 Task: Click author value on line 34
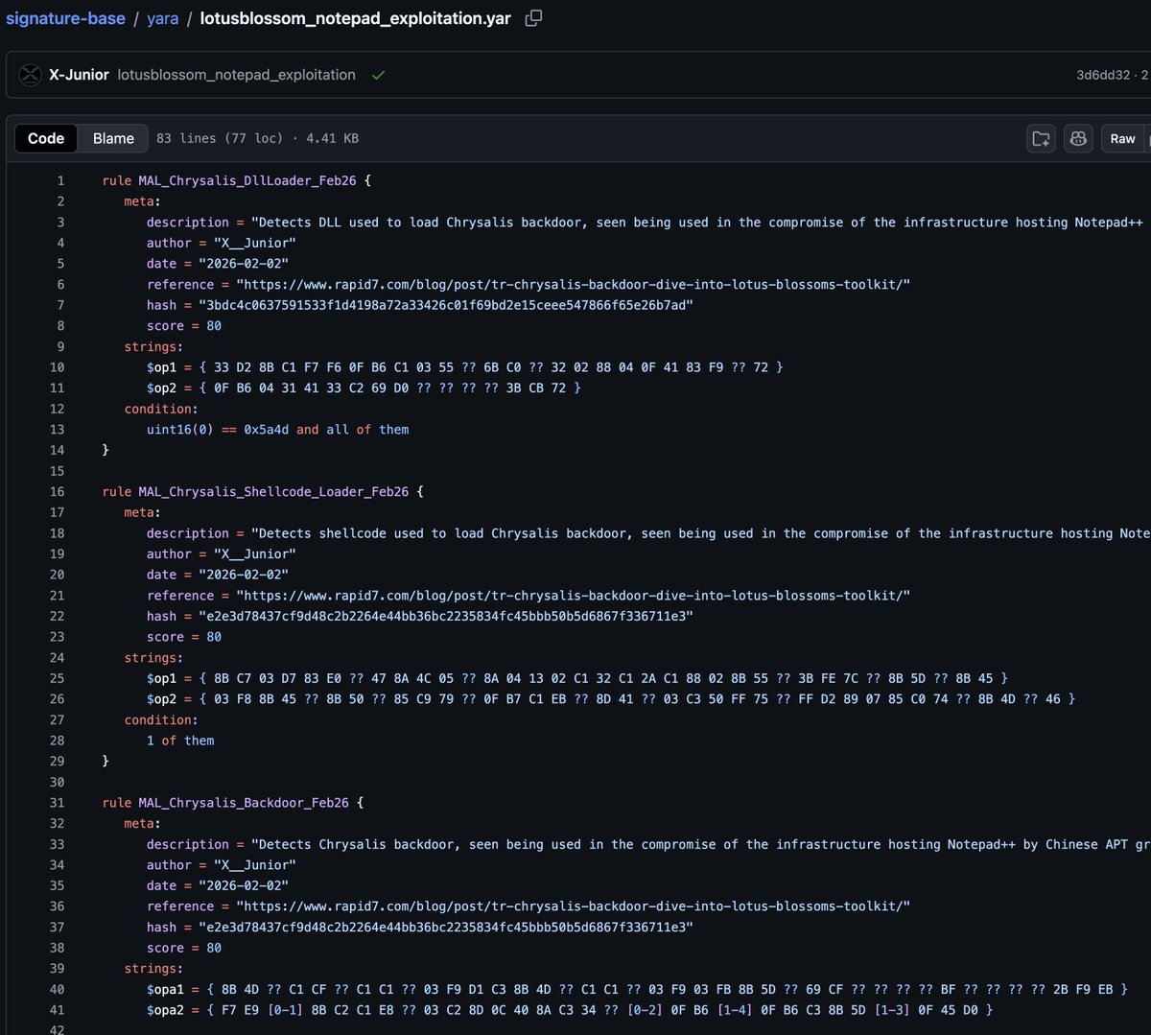(254, 864)
